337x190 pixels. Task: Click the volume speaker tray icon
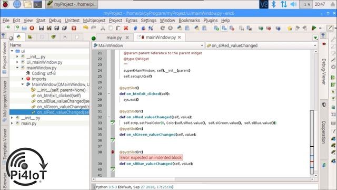point(293,4)
